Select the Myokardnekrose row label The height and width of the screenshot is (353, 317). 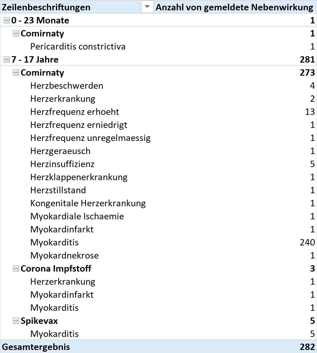[x=64, y=255]
